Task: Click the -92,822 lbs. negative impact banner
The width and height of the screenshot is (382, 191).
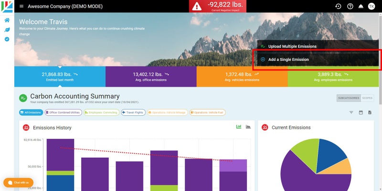Action: [218, 6]
